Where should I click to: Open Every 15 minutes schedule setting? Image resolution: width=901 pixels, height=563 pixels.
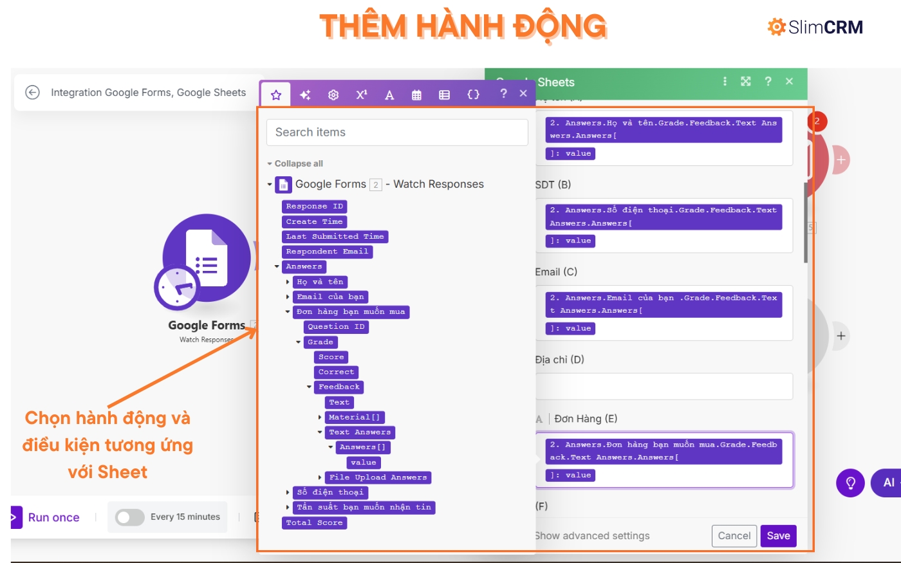click(x=185, y=517)
